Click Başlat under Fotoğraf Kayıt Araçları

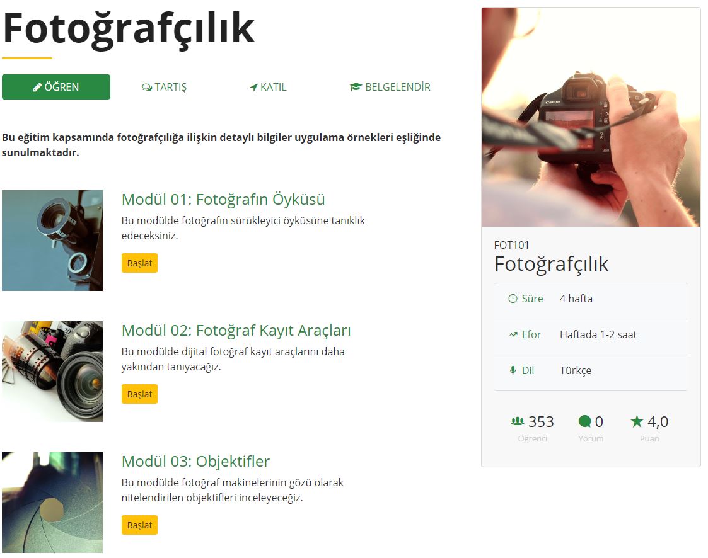point(139,394)
